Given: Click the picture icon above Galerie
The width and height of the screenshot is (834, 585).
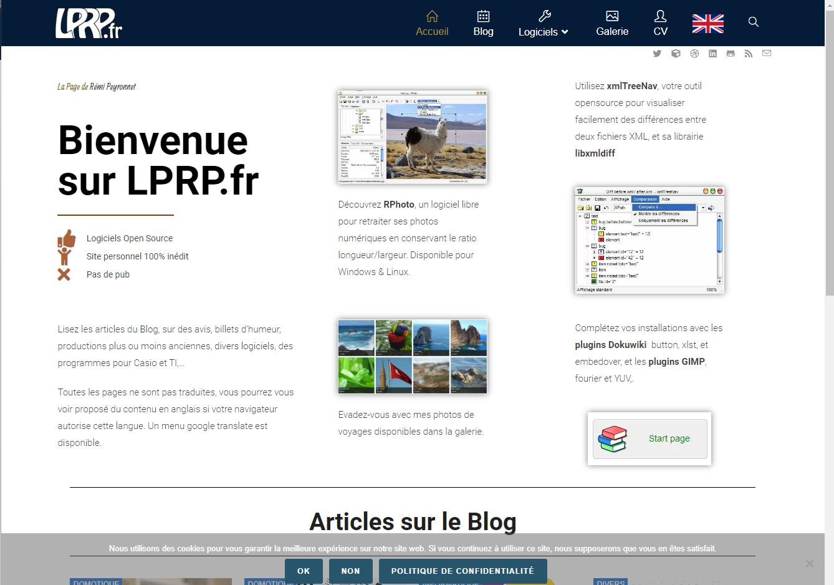Looking at the screenshot, I should point(612,16).
